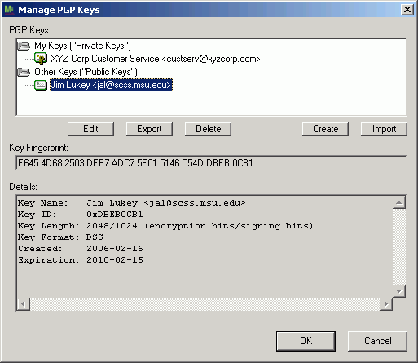Click the Details scroll up arrow
The width and height of the screenshot is (418, 363).
(399, 202)
